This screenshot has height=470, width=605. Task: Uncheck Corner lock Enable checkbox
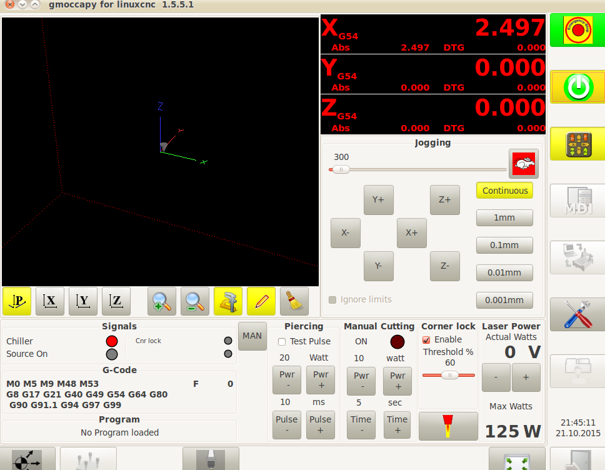tap(426, 339)
